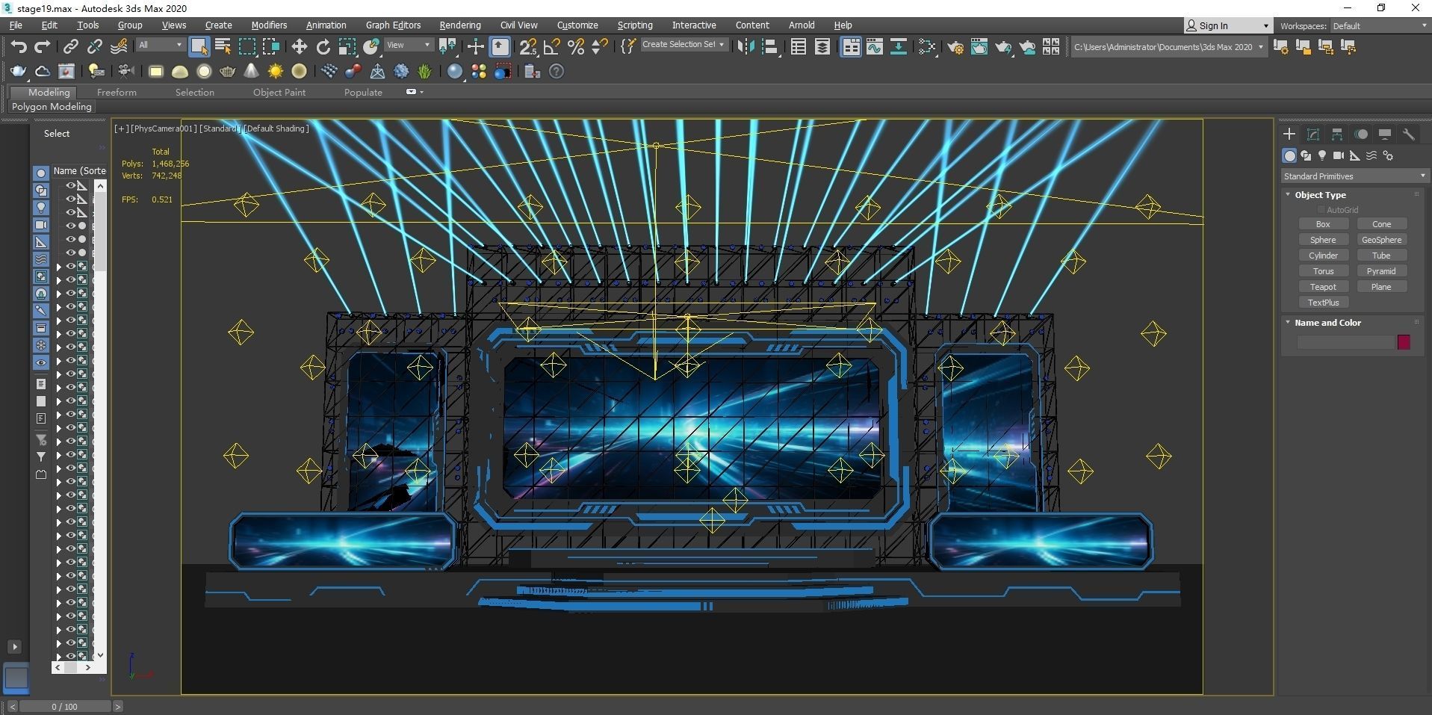Image resolution: width=1432 pixels, height=715 pixels.
Task: Activate Bind to Space Warp tool
Action: tap(119, 47)
